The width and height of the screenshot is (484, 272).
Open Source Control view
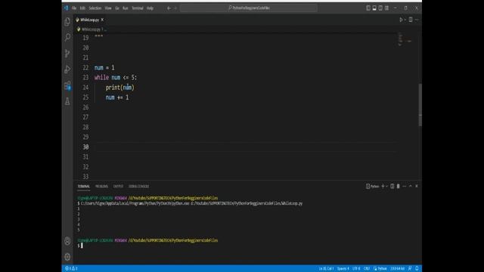coord(67,54)
